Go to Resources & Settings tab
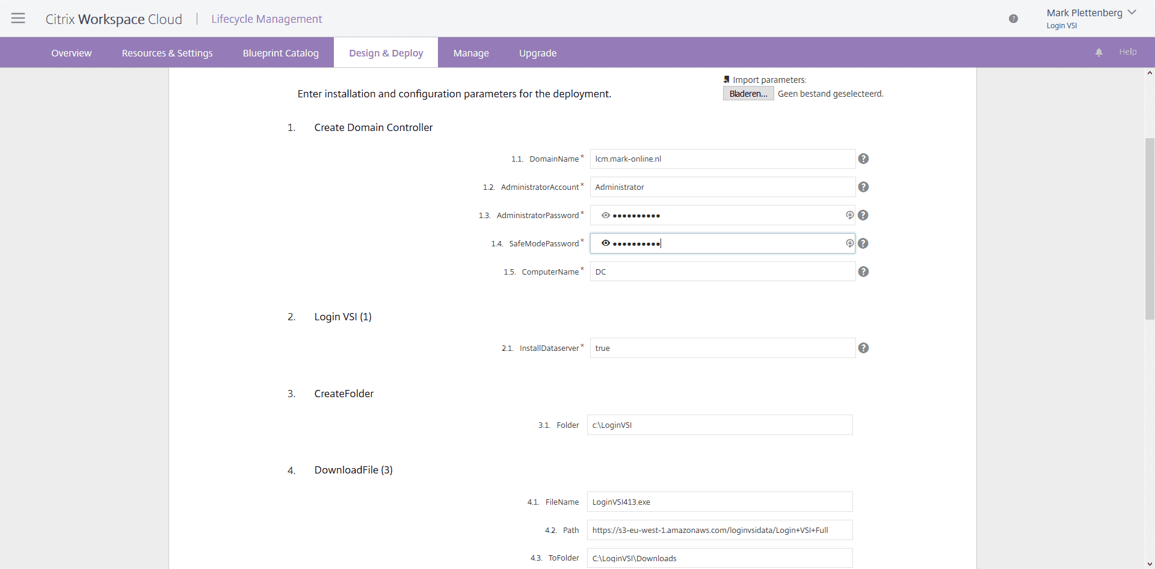 tap(167, 53)
